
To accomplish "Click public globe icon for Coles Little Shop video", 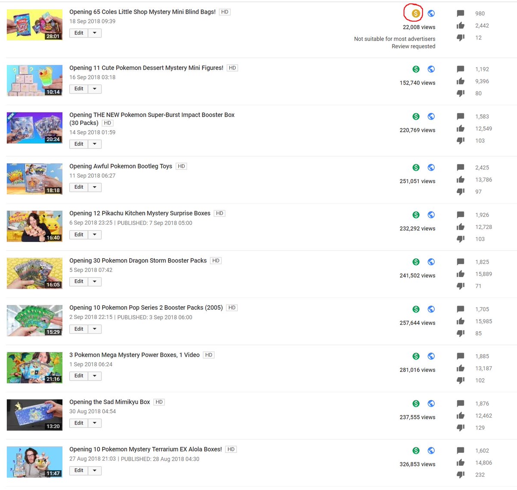I will 431,13.
